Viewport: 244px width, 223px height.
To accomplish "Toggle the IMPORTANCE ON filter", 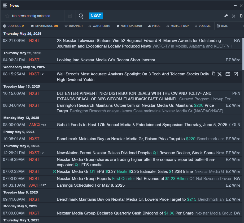I will [x=44, y=26].
